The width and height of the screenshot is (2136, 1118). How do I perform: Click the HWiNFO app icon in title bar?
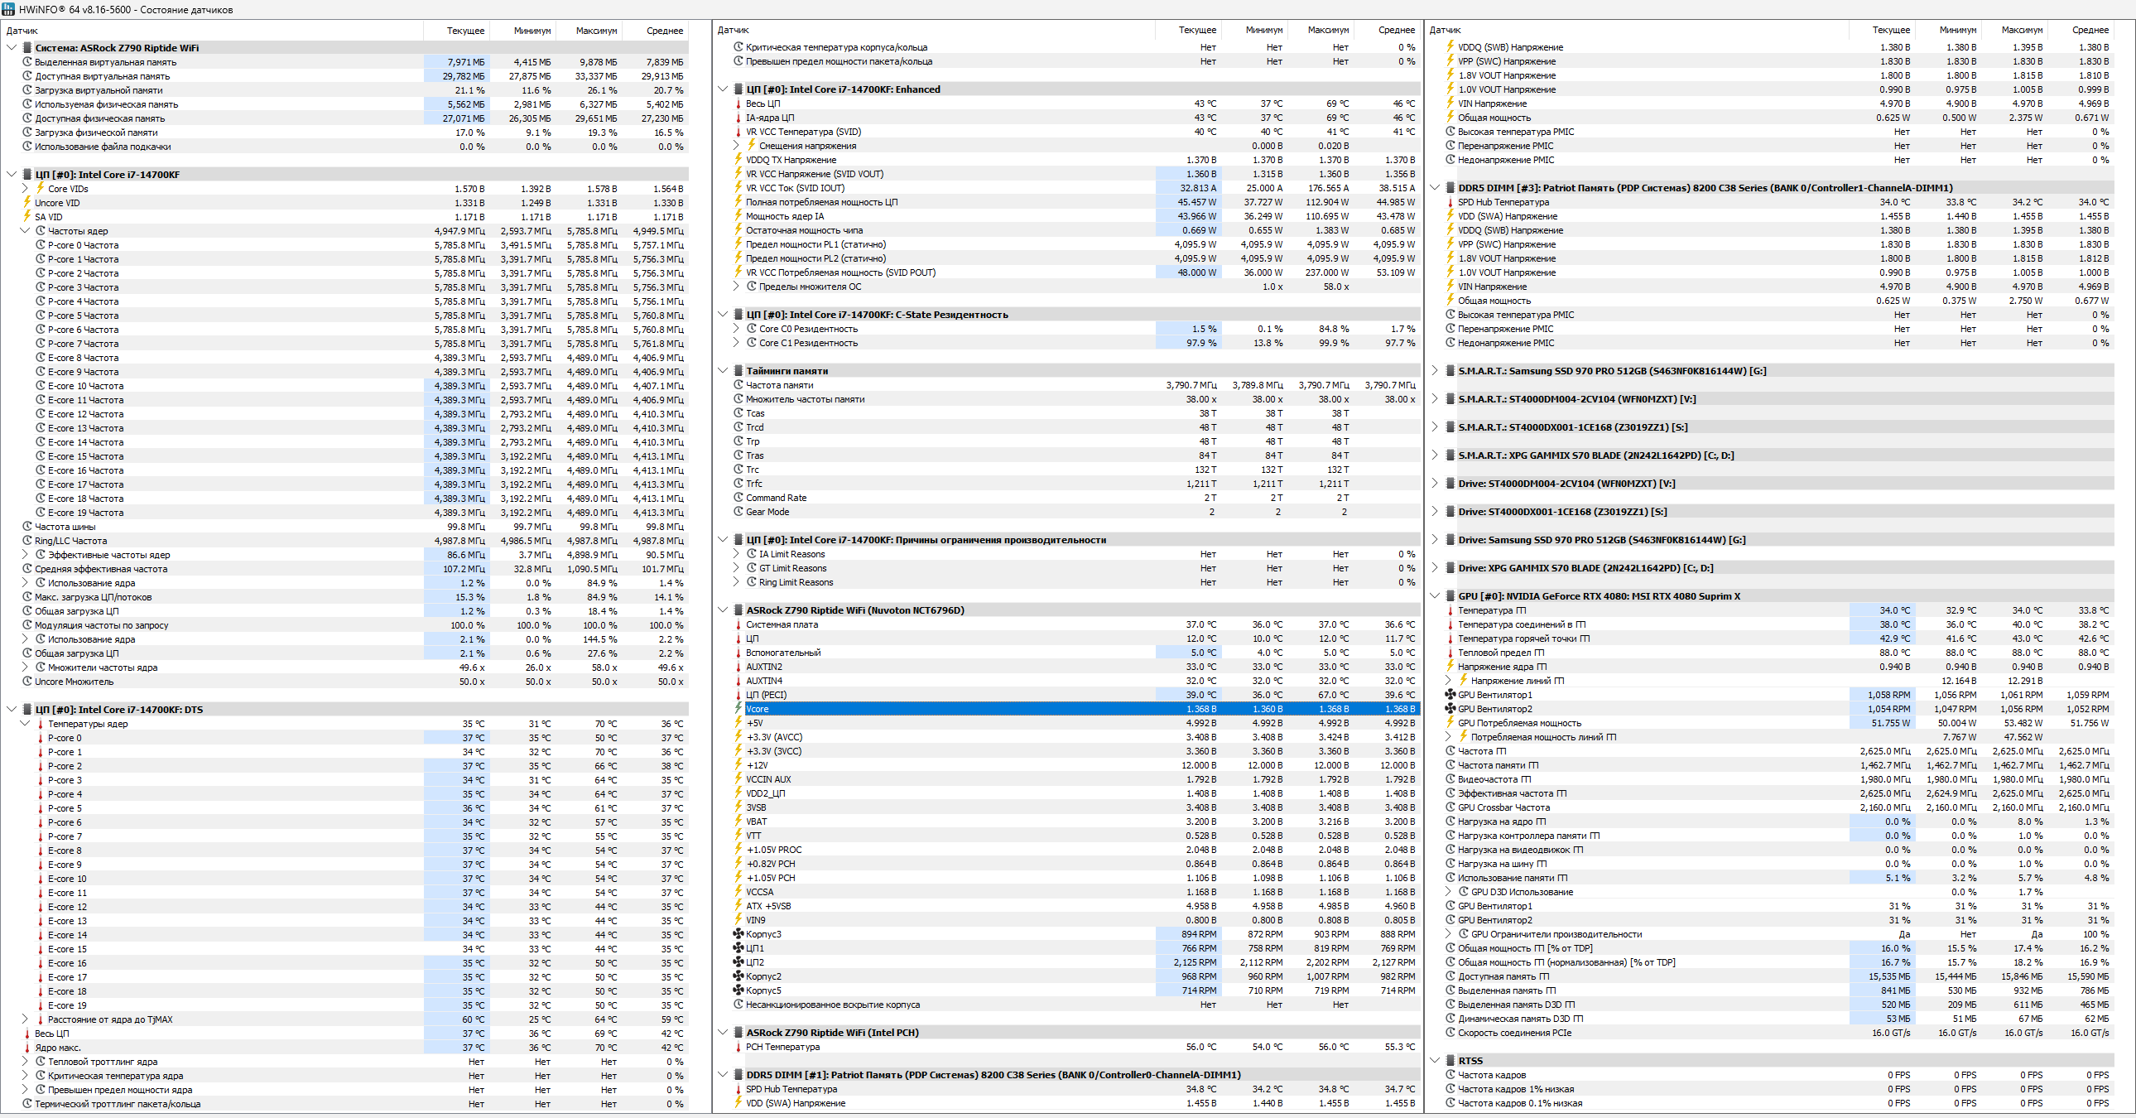(8, 9)
